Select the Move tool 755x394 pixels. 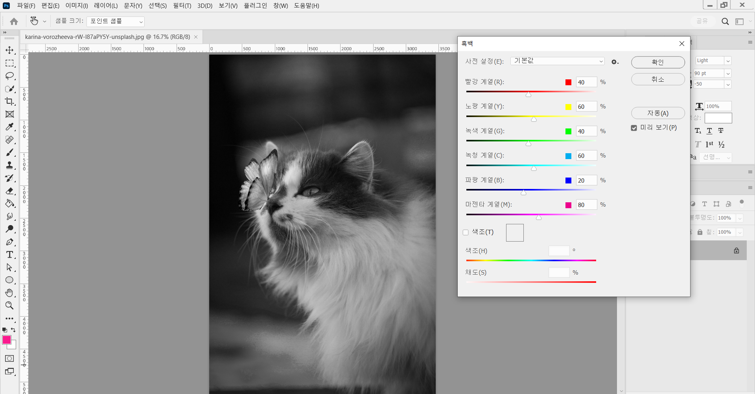(9, 50)
